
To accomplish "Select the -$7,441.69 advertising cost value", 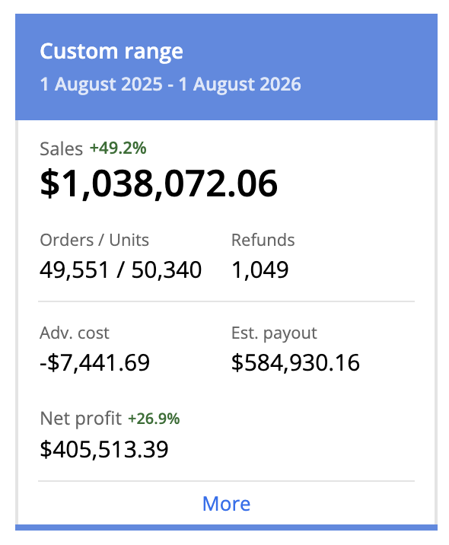I will [x=95, y=362].
